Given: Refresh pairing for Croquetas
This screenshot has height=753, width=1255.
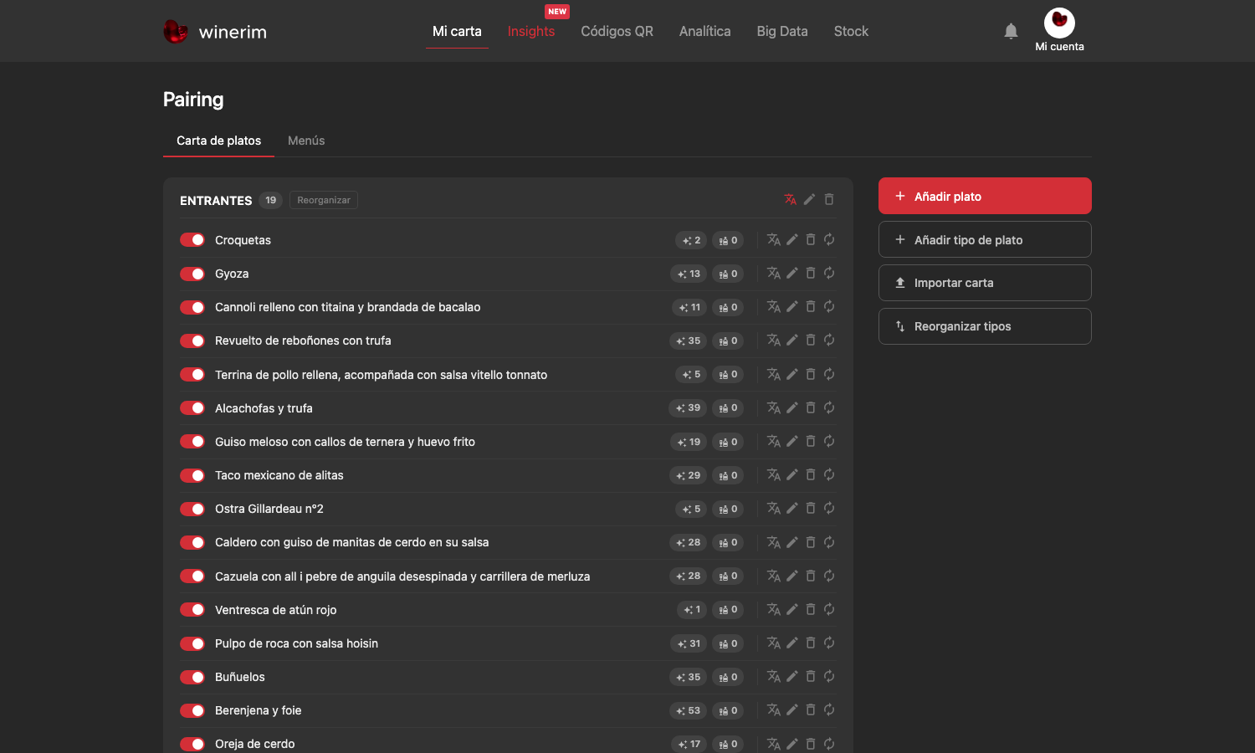Looking at the screenshot, I should point(829,240).
